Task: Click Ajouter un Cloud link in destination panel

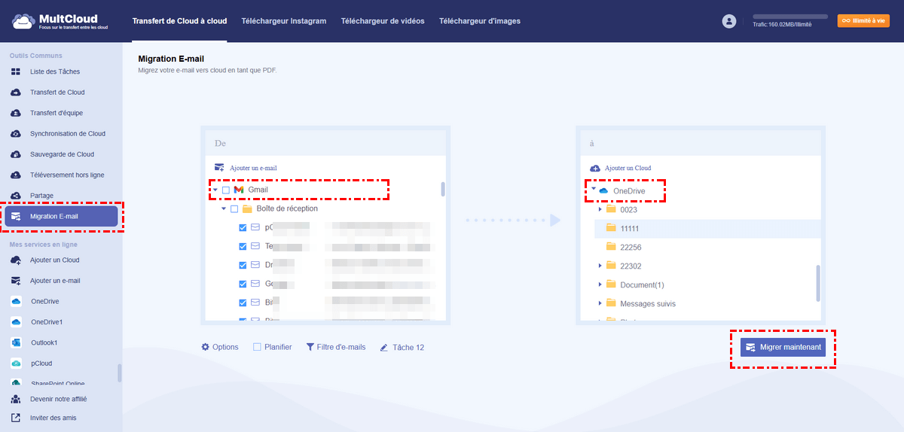Action: click(x=620, y=168)
